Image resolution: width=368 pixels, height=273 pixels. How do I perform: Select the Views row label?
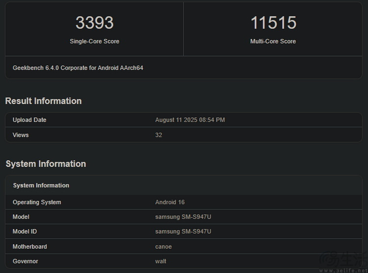pos(21,135)
